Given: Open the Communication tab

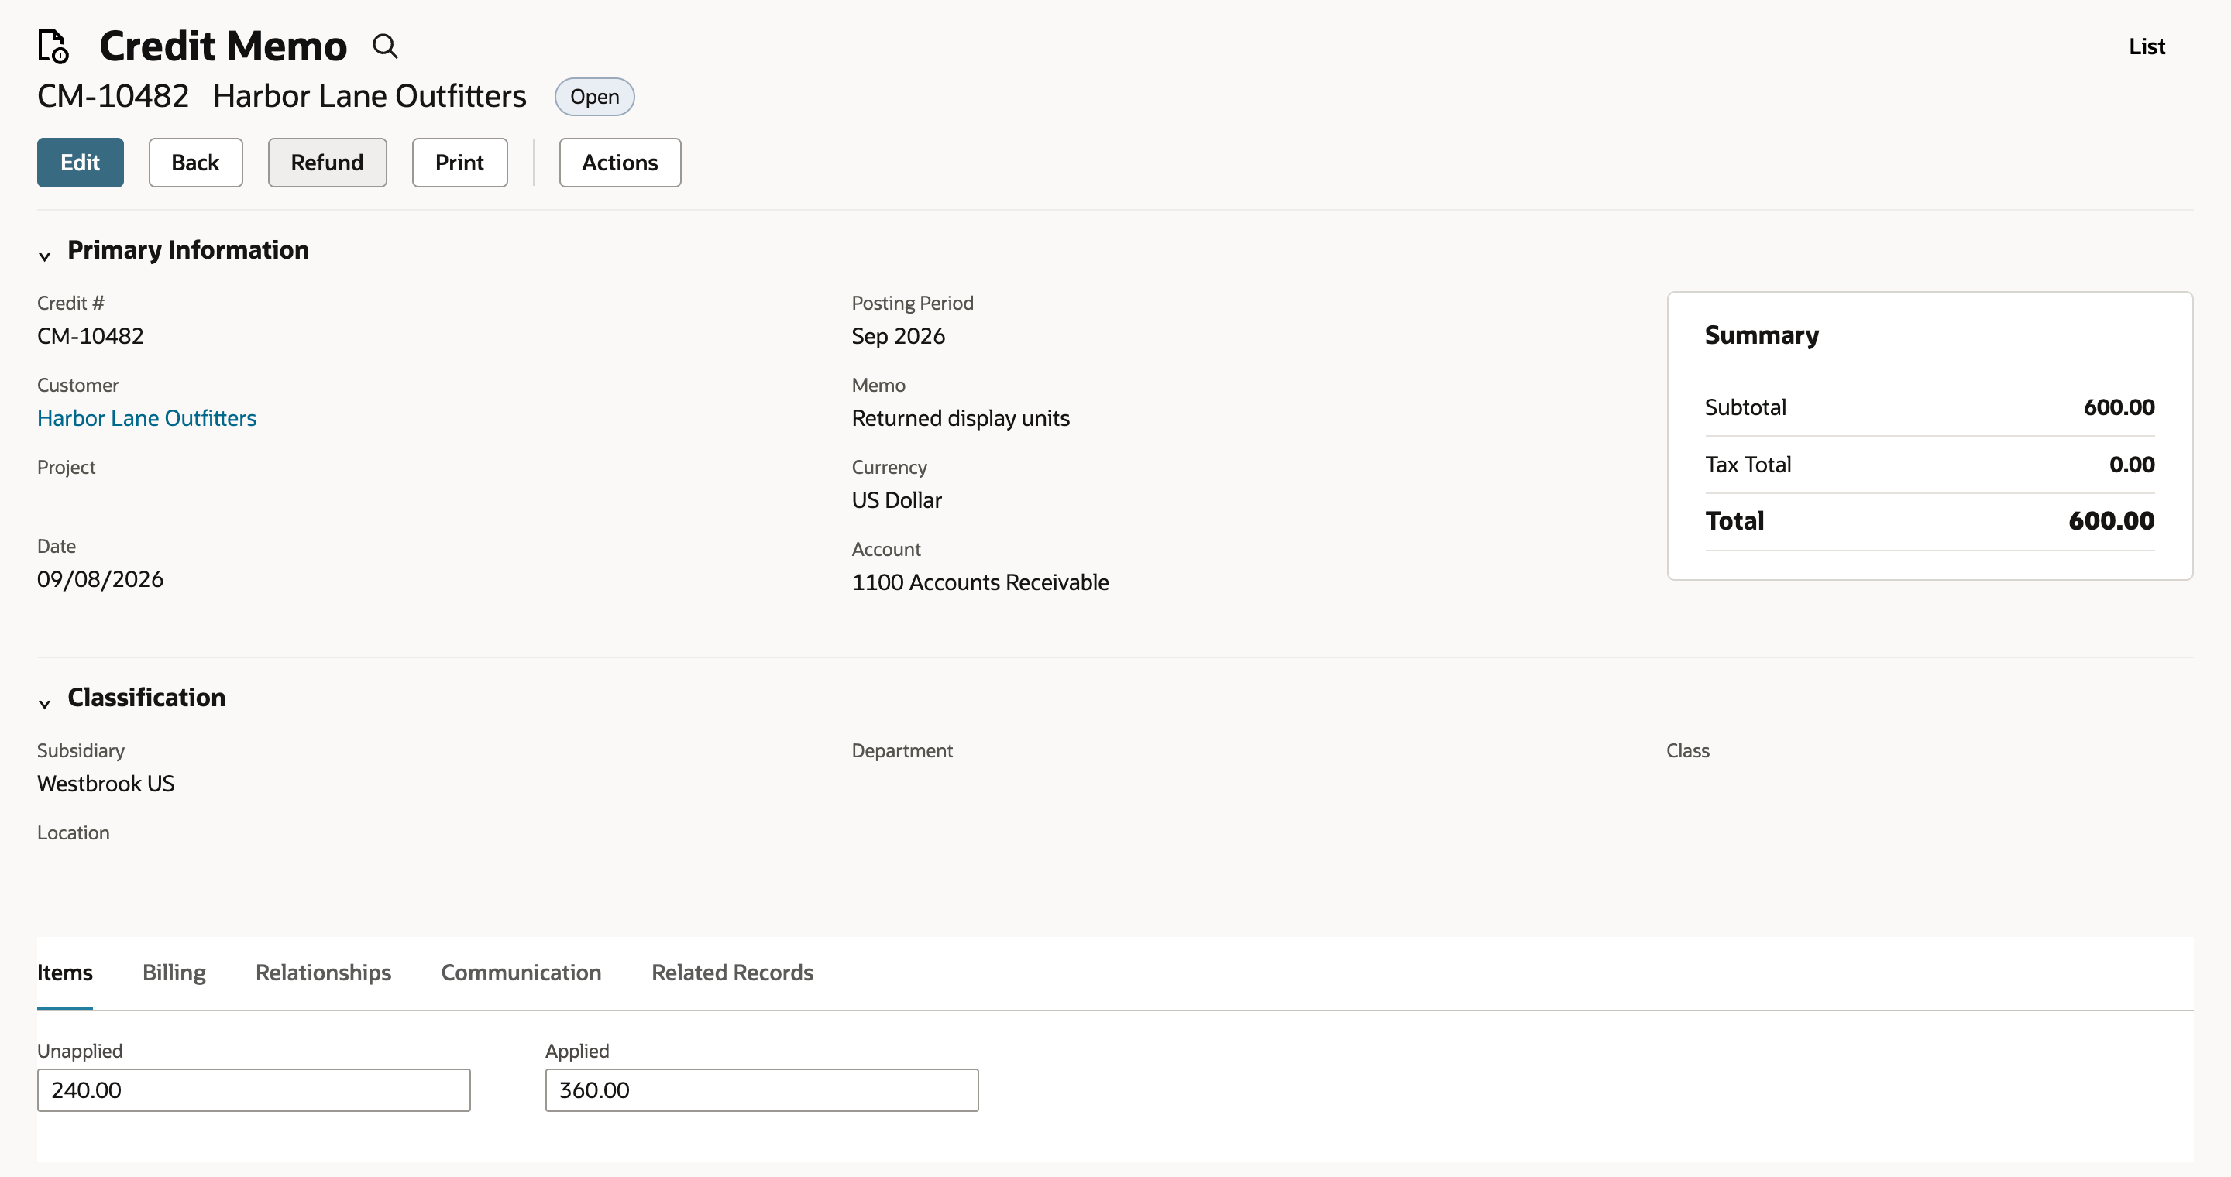Looking at the screenshot, I should point(521,973).
